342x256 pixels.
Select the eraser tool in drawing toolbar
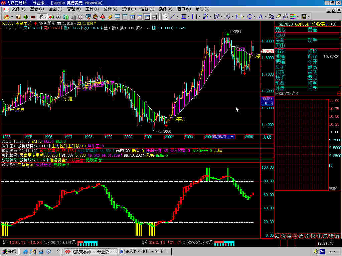(278, 16)
